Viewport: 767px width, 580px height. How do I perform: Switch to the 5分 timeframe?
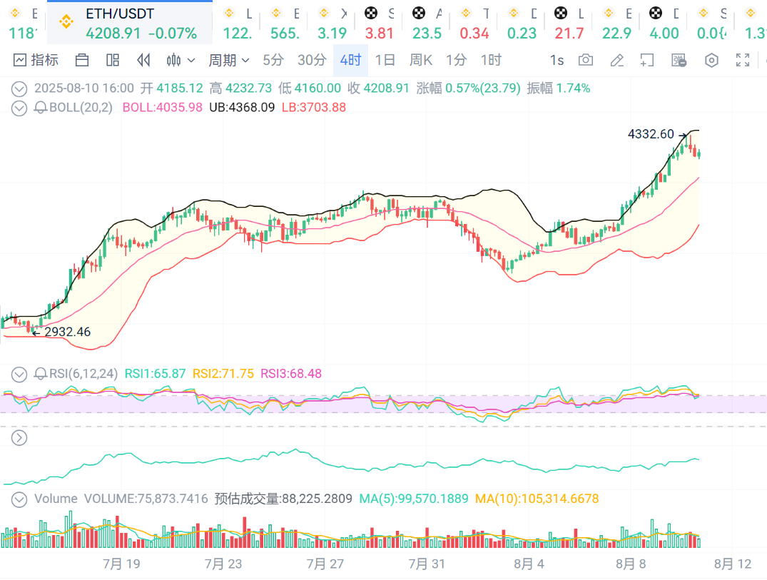pyautogui.click(x=273, y=60)
